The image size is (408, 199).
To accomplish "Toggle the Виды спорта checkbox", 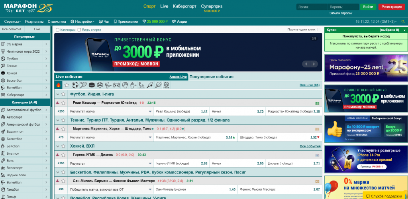I will click(79, 30).
